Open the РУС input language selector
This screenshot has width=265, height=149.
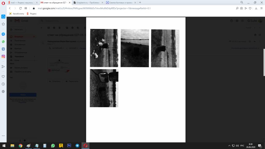pyautogui.click(x=242, y=146)
